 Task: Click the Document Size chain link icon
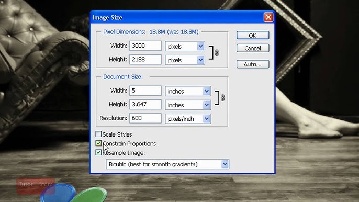222,97
